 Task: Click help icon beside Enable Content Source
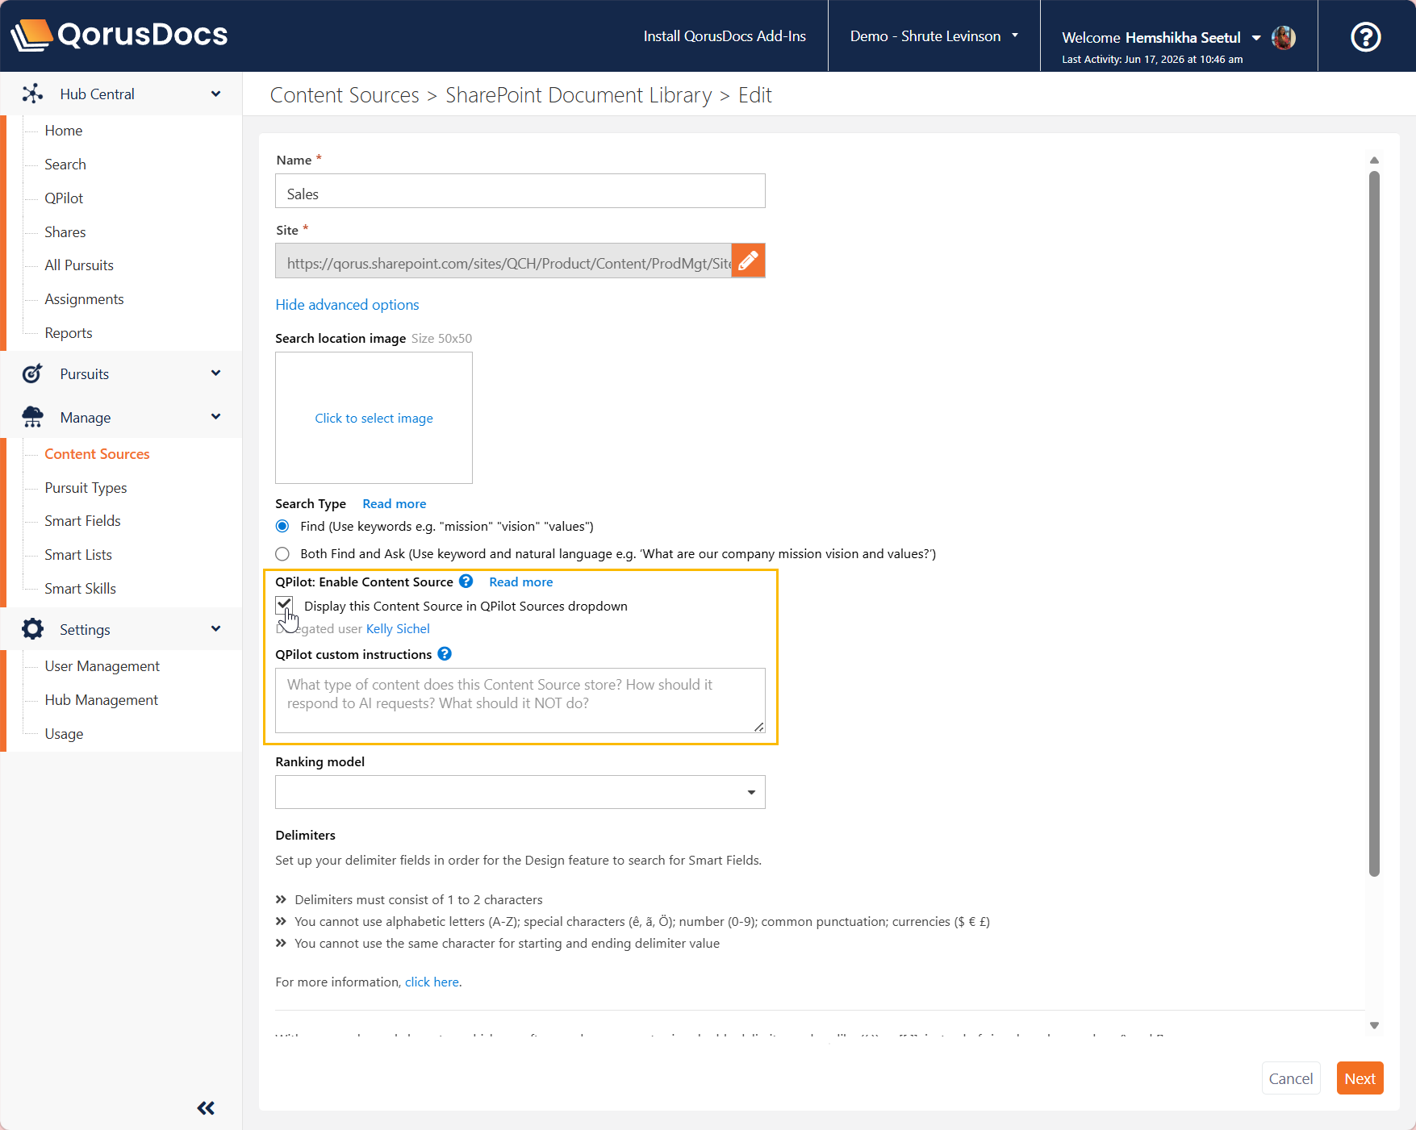tap(466, 581)
